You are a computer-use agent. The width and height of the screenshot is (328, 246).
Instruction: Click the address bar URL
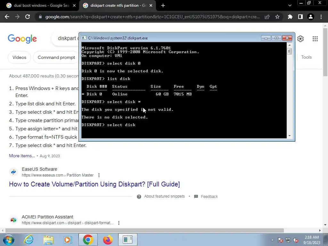(152, 17)
